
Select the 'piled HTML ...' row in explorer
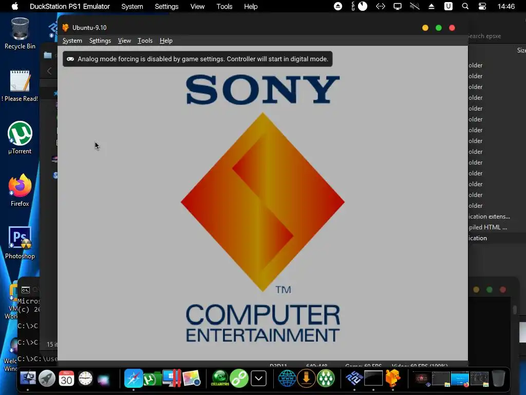pos(497,227)
